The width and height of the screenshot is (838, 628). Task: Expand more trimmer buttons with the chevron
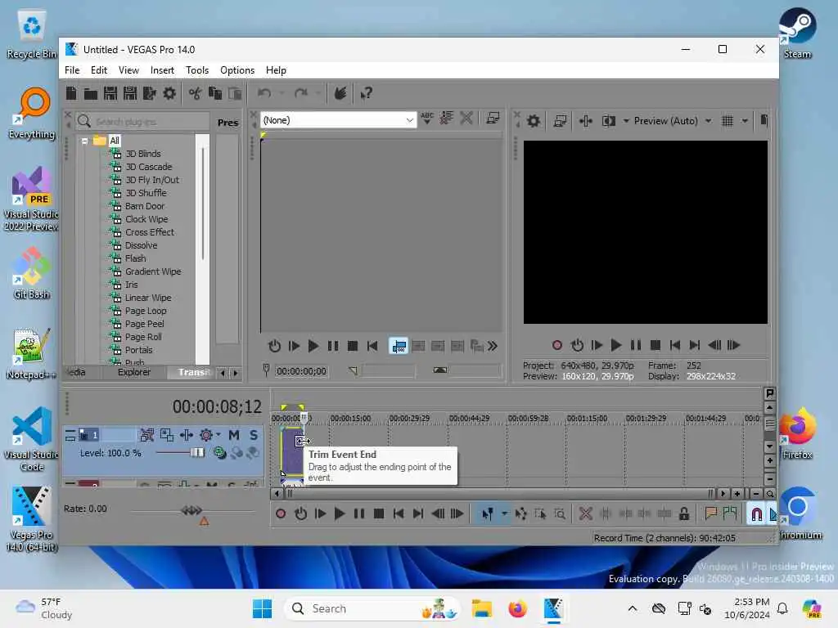pyautogui.click(x=493, y=346)
